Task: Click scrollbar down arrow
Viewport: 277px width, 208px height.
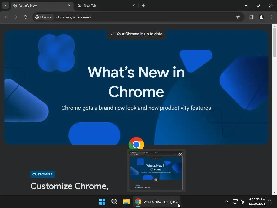Action: point(275,193)
